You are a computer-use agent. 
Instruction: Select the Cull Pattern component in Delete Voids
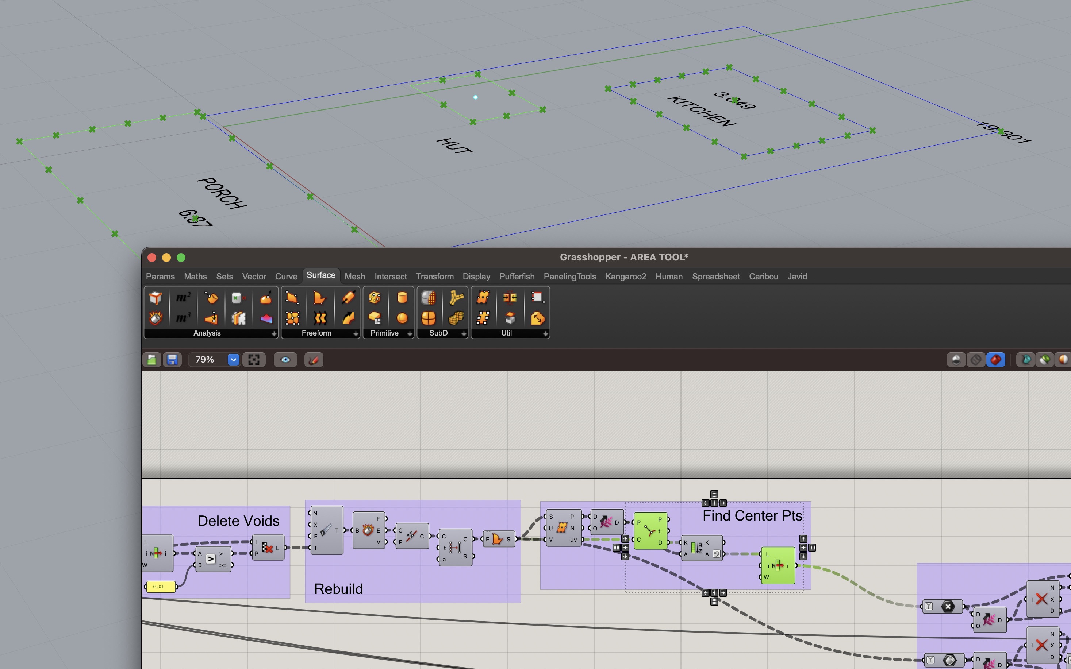coord(268,548)
